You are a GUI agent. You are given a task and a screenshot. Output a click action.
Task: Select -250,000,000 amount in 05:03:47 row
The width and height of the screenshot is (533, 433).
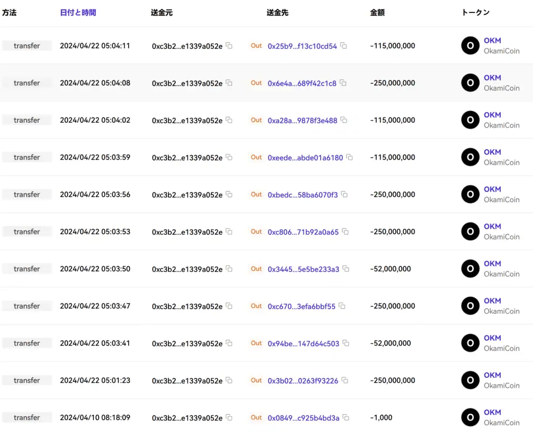[392, 306]
